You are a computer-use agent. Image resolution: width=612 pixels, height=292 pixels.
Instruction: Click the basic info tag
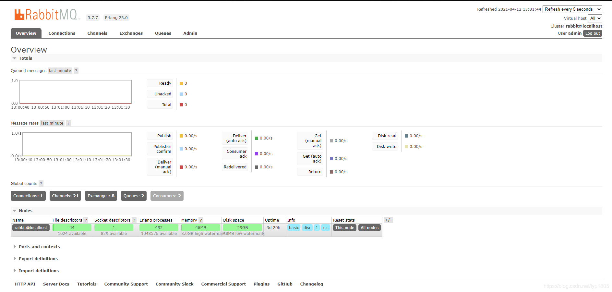[294, 228]
